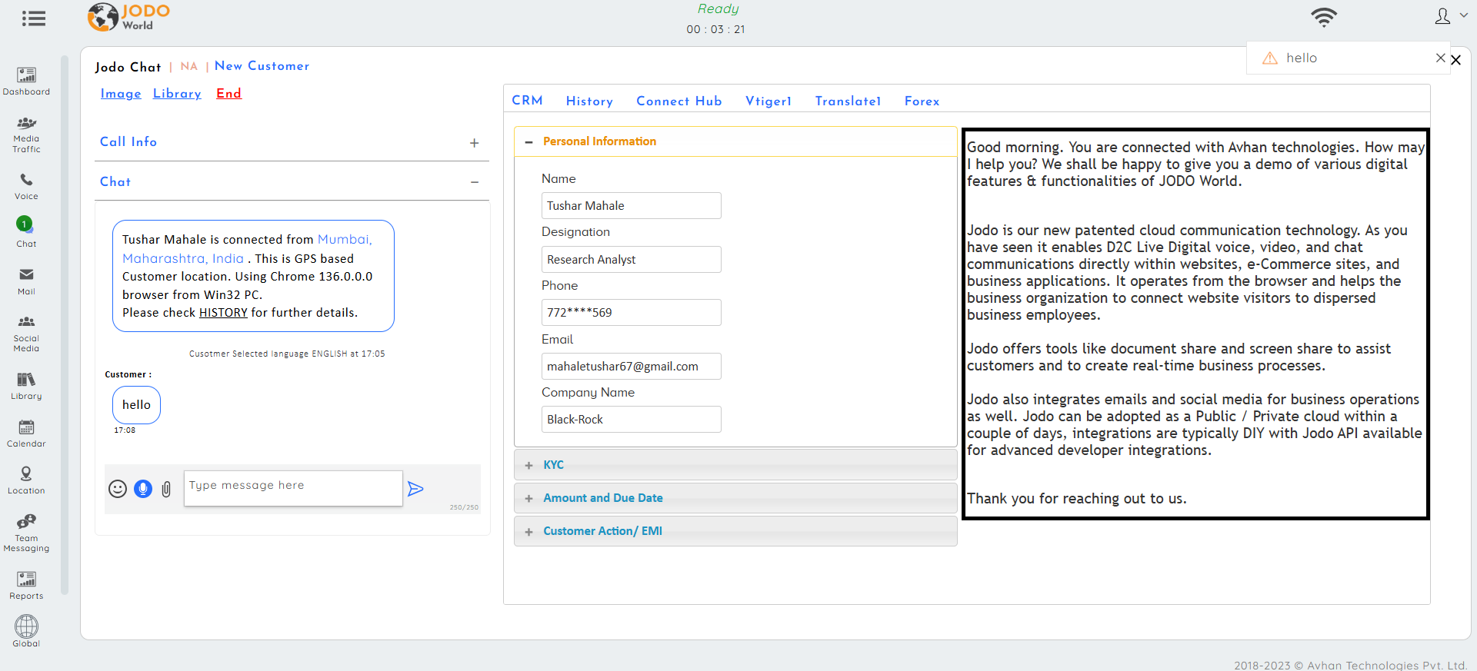Click the chat Library link
The height and width of the screenshot is (671, 1477).
point(177,94)
